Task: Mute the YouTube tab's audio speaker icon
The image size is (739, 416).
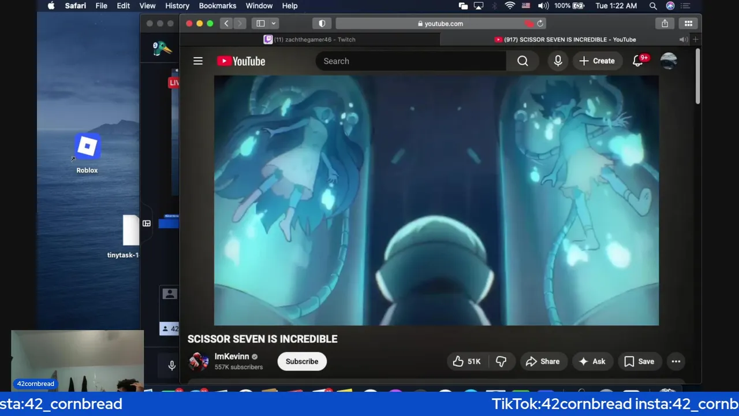Action: click(x=684, y=39)
